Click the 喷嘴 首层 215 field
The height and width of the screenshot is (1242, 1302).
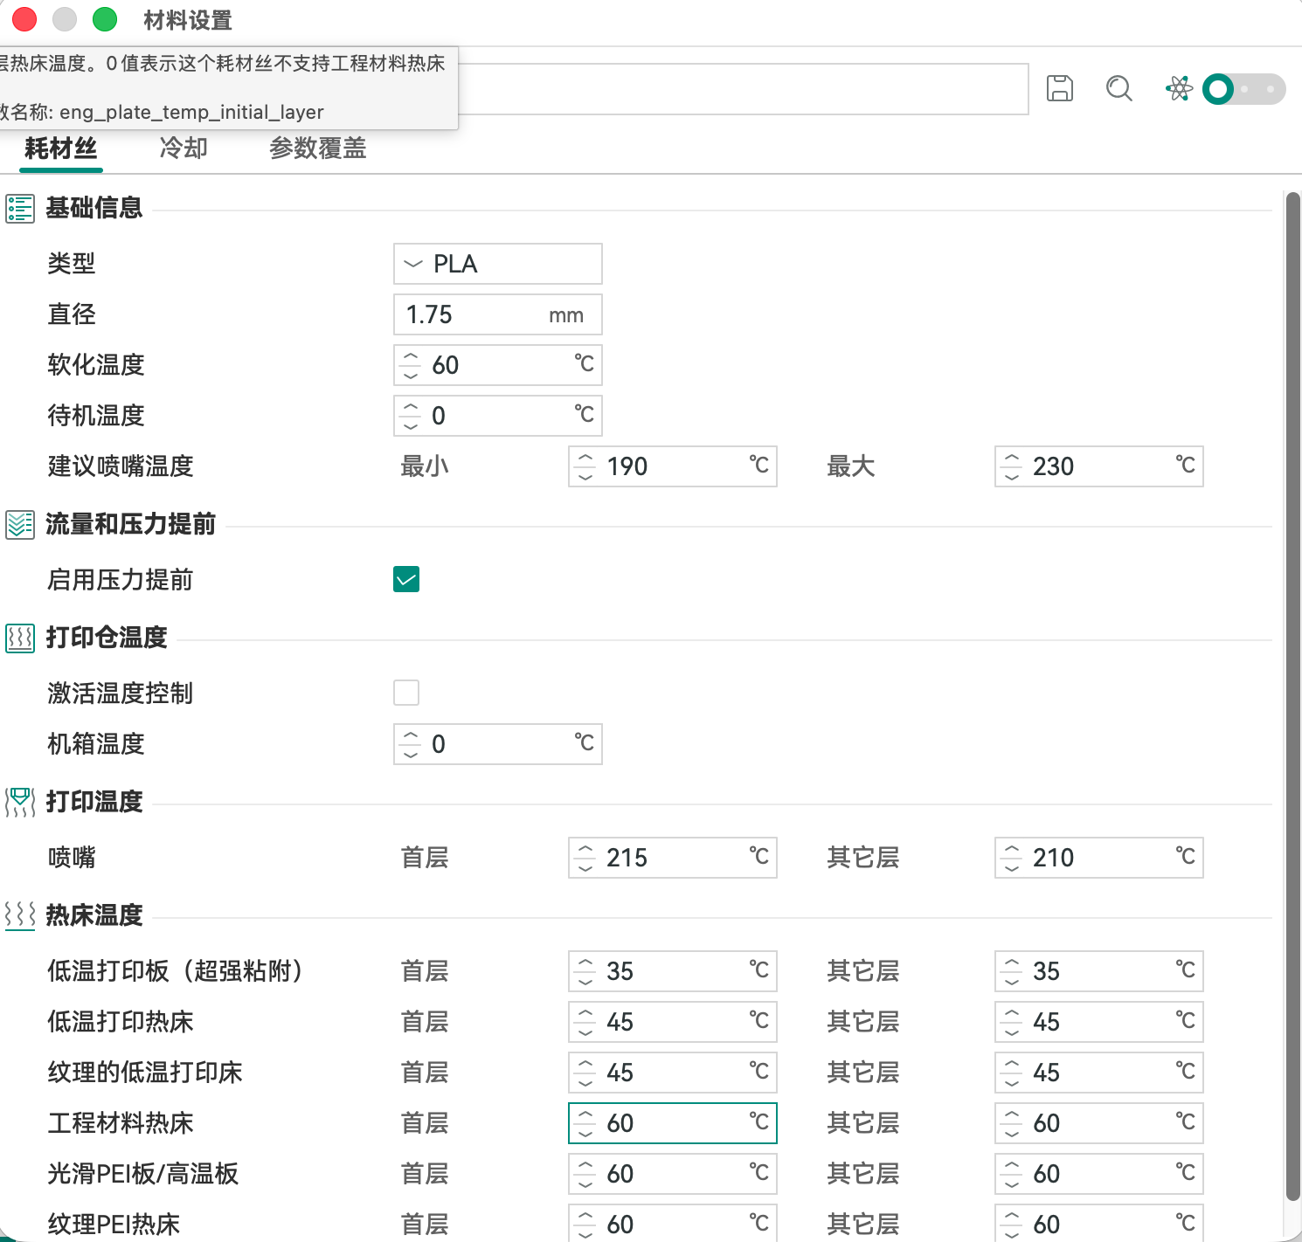pos(673,858)
